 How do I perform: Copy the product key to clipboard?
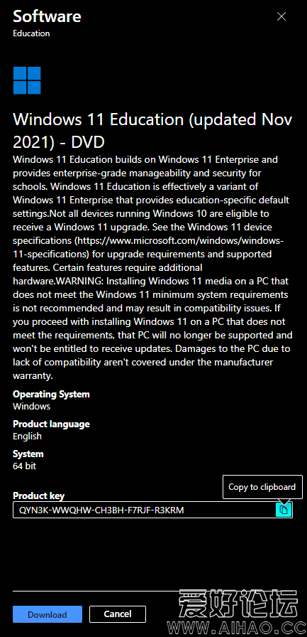[284, 510]
